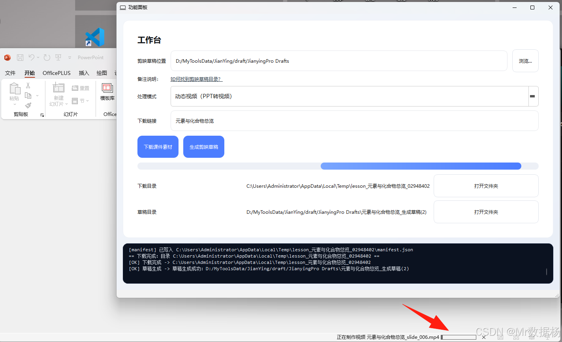Open the 模板库 template library

tap(107, 92)
